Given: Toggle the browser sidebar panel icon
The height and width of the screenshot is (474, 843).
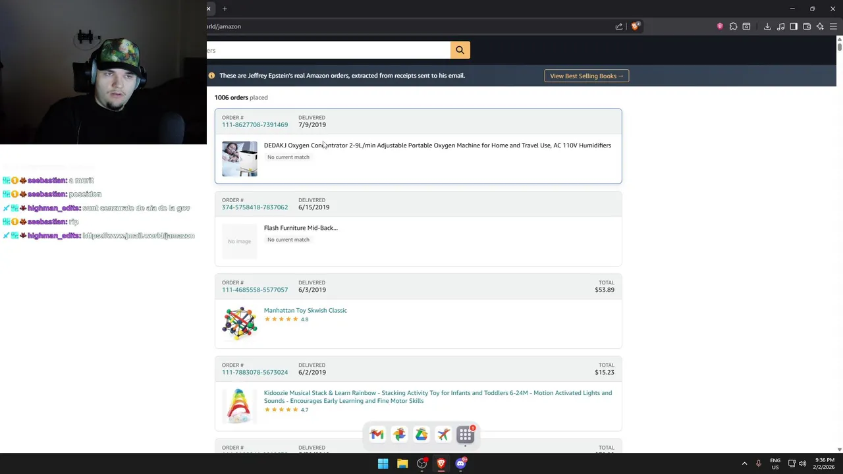Looking at the screenshot, I should pyautogui.click(x=794, y=26).
